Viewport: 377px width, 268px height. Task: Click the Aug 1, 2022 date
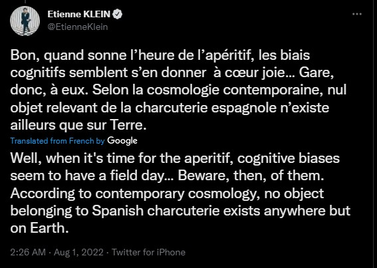click(78, 252)
